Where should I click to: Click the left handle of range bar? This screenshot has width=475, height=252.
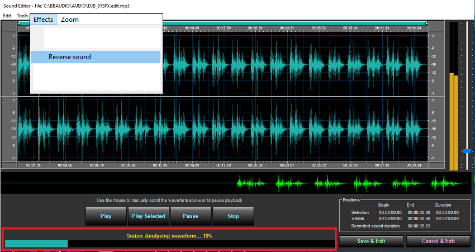pos(19,23)
